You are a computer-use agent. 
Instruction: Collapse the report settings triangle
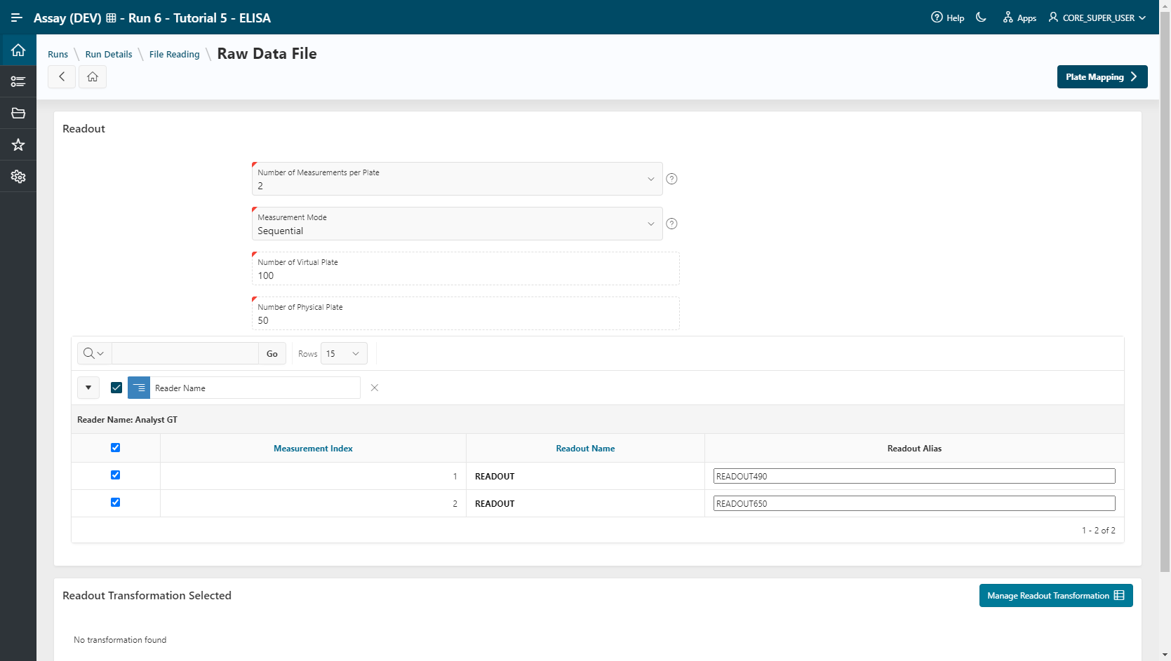88,388
